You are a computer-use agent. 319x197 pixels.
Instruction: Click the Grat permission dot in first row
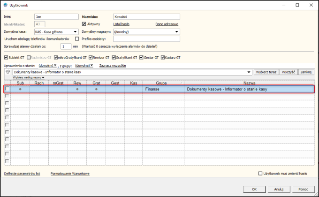96,89
